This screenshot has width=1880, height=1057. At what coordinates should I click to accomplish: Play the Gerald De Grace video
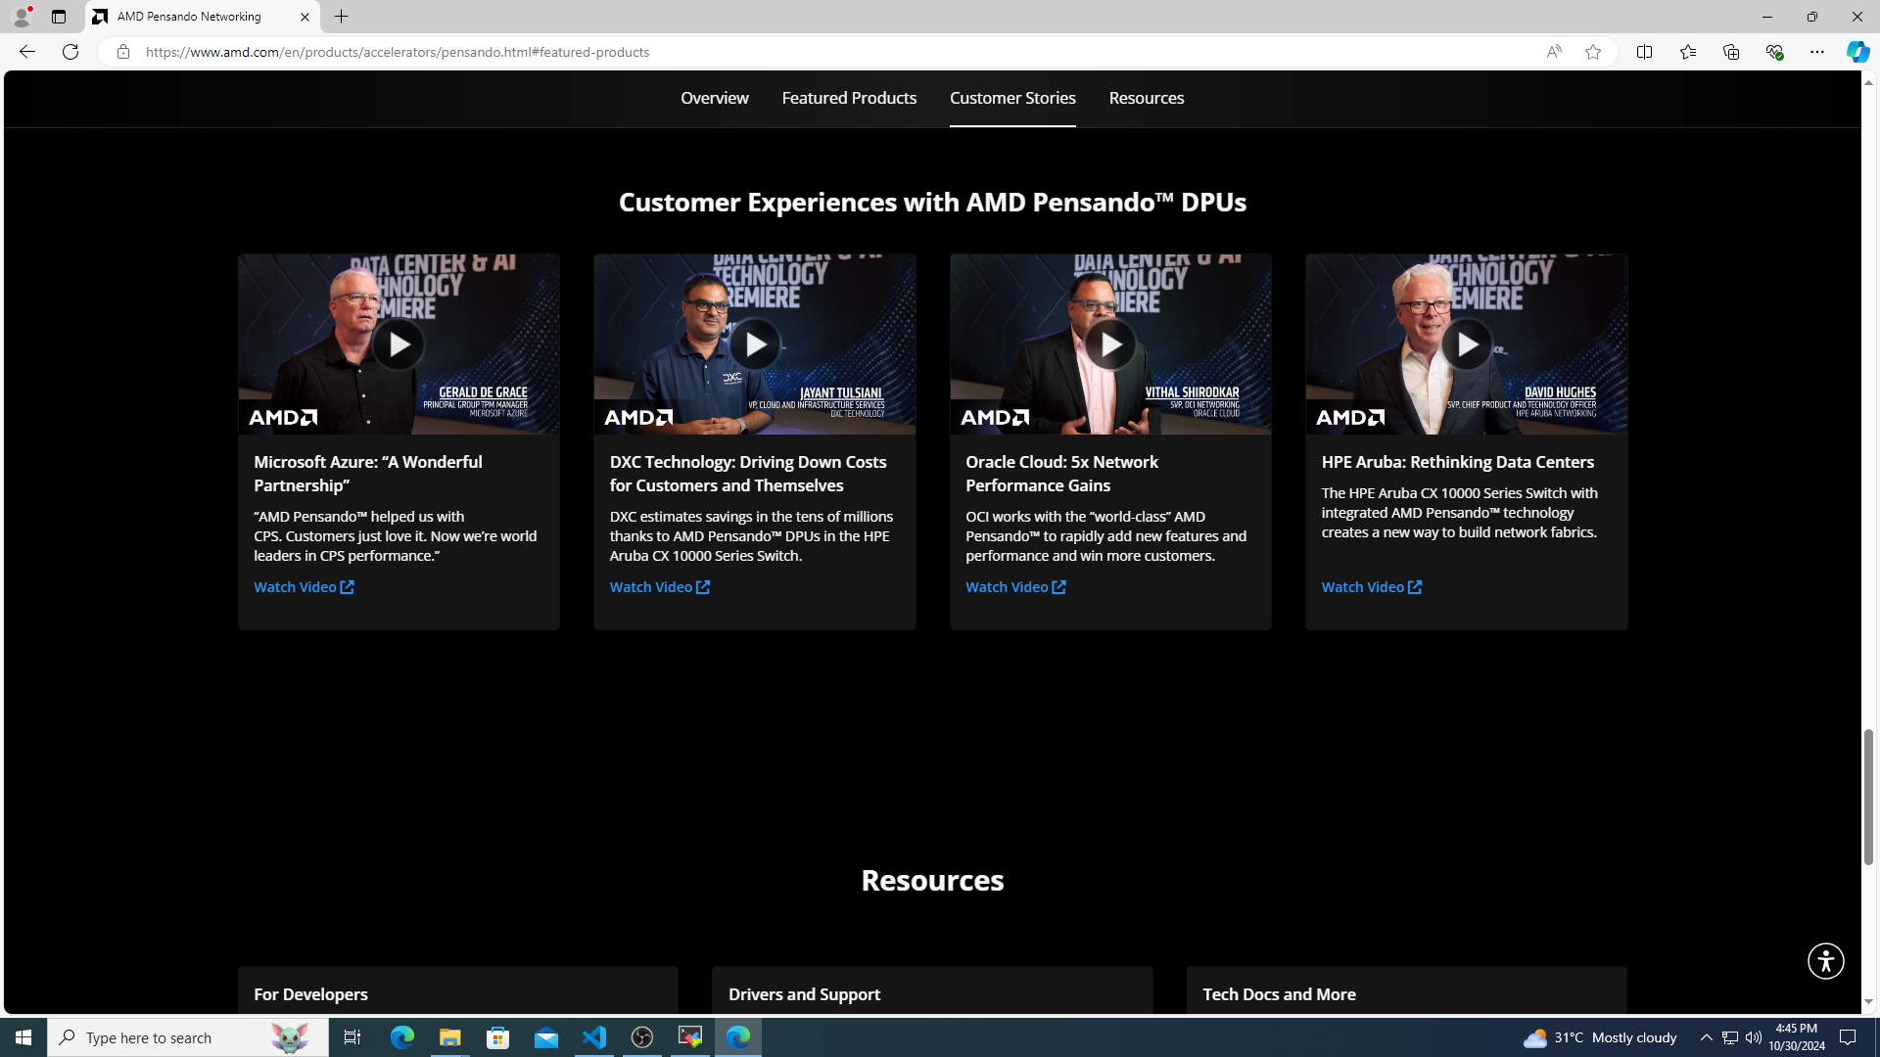398,345
